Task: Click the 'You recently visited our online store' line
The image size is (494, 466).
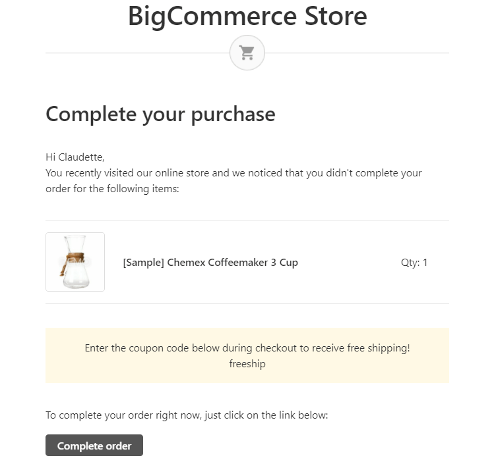Action: click(x=233, y=173)
